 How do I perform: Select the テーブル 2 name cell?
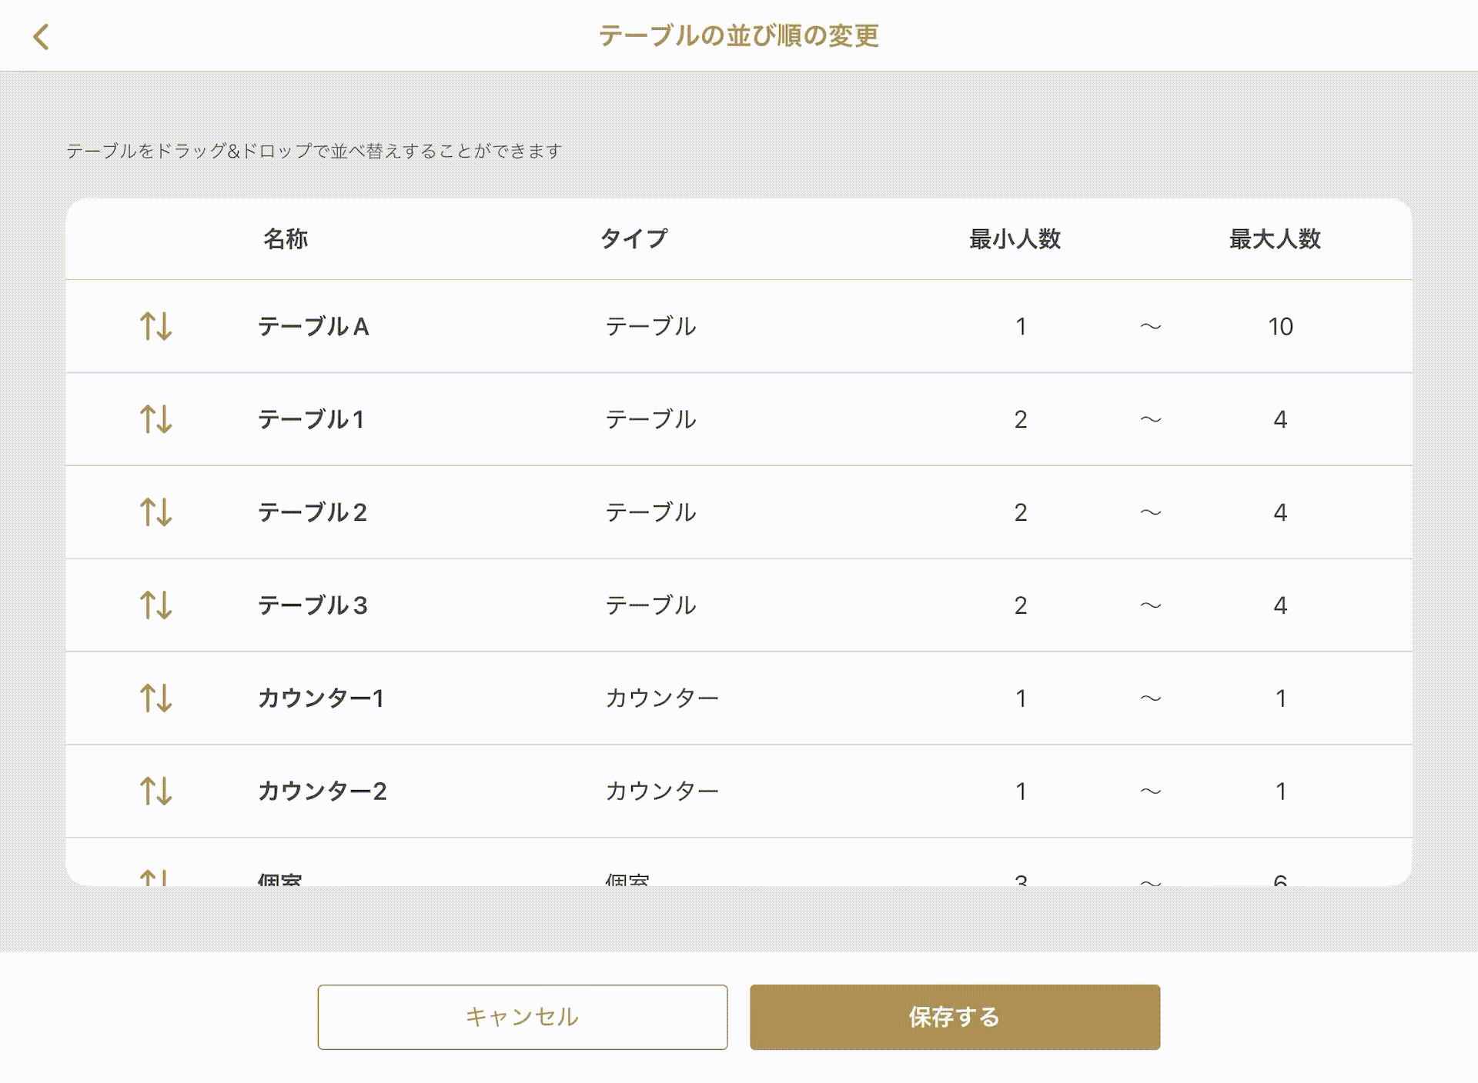click(313, 512)
